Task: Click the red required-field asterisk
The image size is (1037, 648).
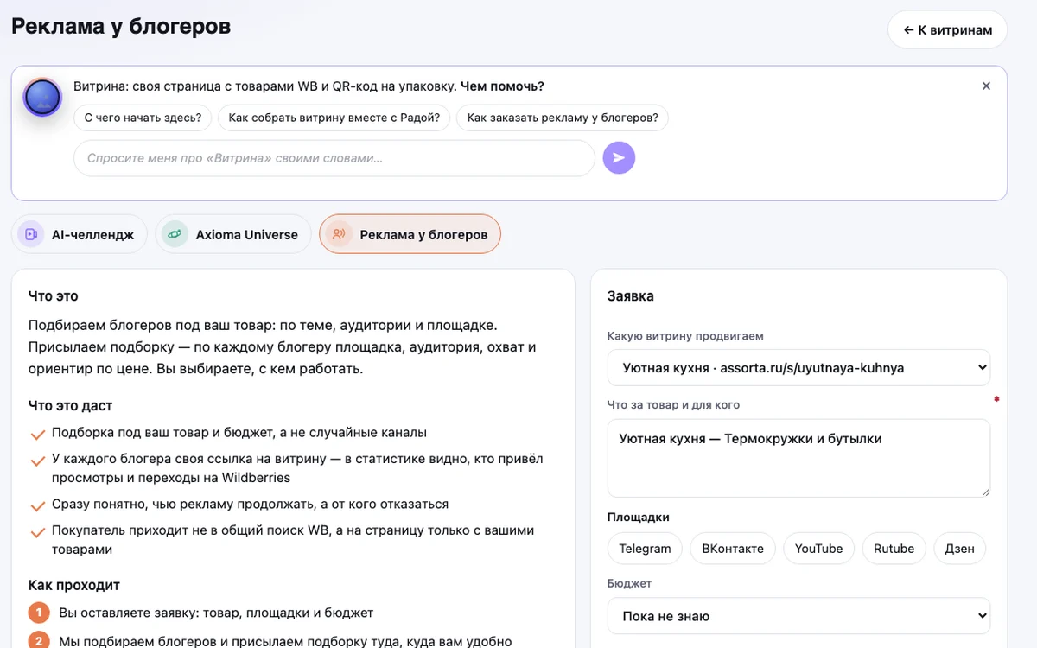Action: point(996,399)
